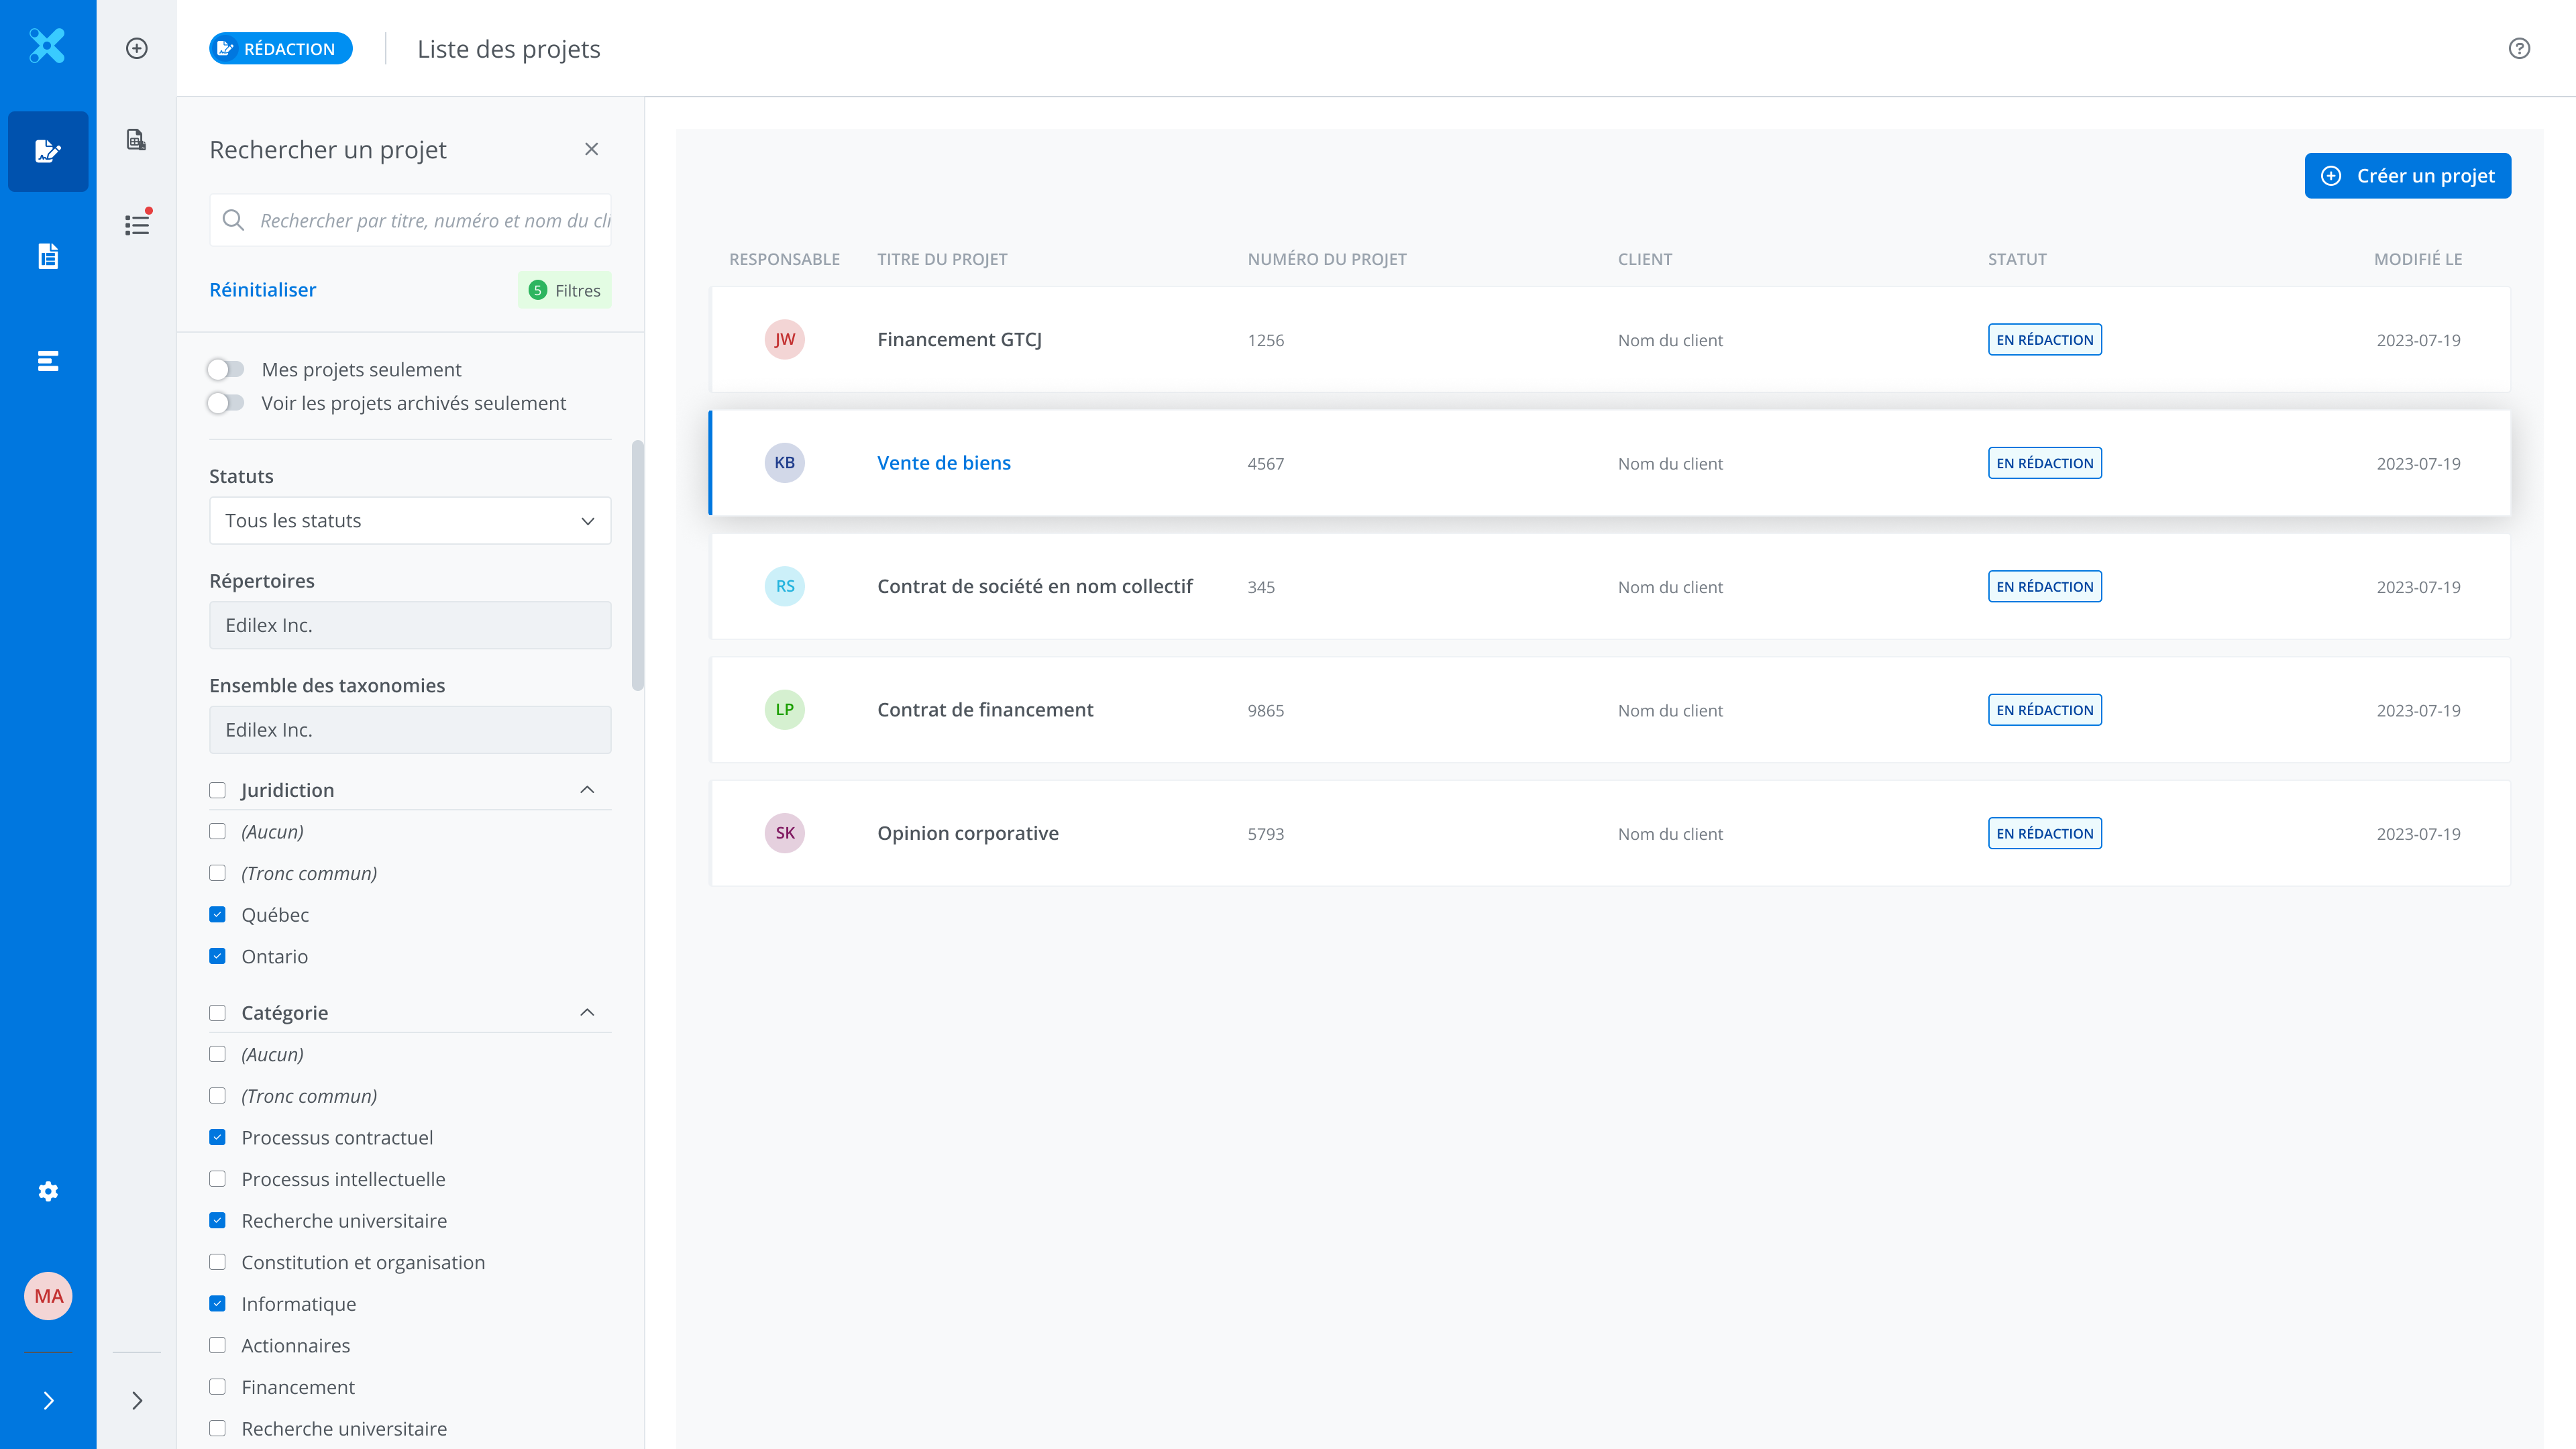The height and width of the screenshot is (1449, 2576).
Task: Collapse the Catégorie section chevron
Action: pos(587,1012)
